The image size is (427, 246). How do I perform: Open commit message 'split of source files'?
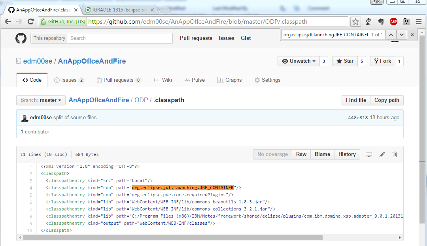(x=75, y=118)
